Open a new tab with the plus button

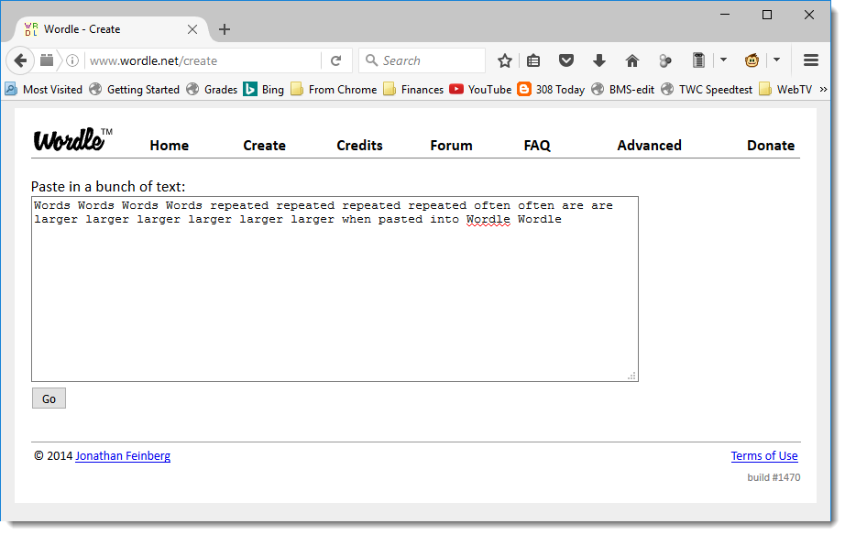coord(225,29)
